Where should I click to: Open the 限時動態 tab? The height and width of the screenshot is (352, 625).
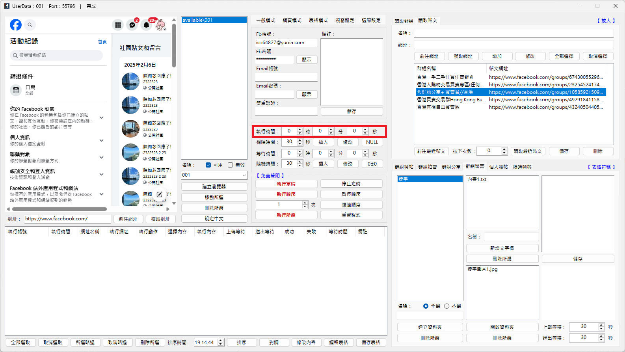pos(522,167)
